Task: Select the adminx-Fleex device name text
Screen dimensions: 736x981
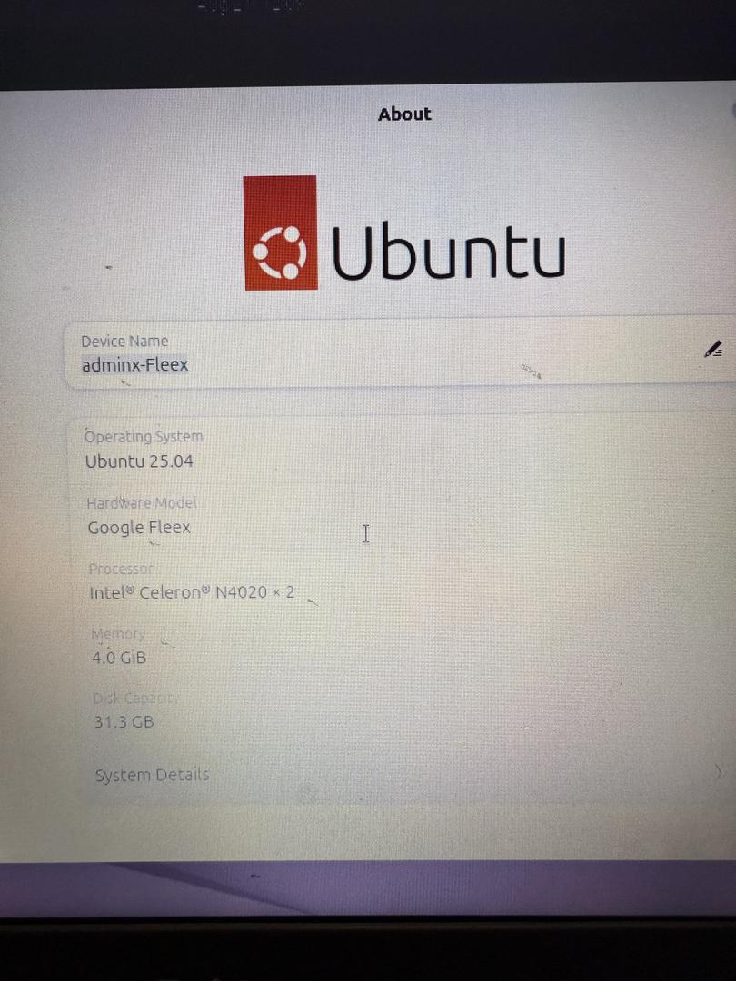Action: 134,365
